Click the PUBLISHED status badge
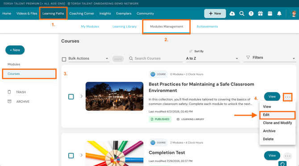The image size is (299, 166). pyautogui.click(x=160, y=119)
